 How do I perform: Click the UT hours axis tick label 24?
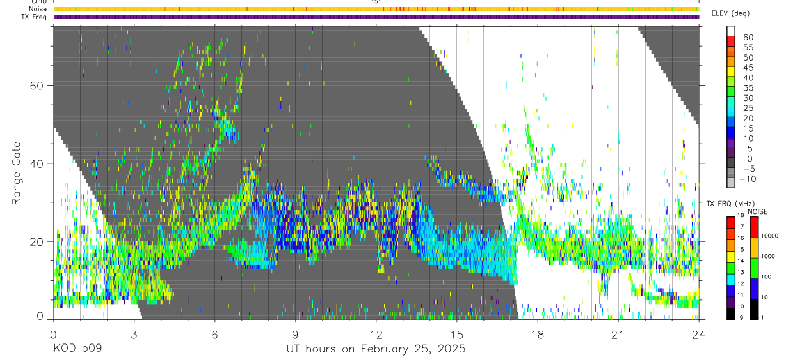699,335
